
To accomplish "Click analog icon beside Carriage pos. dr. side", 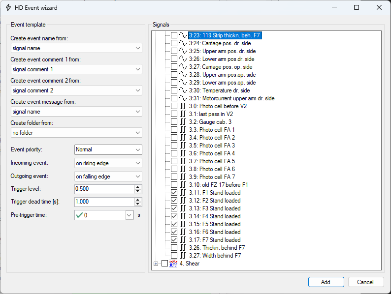I will [x=183, y=43].
